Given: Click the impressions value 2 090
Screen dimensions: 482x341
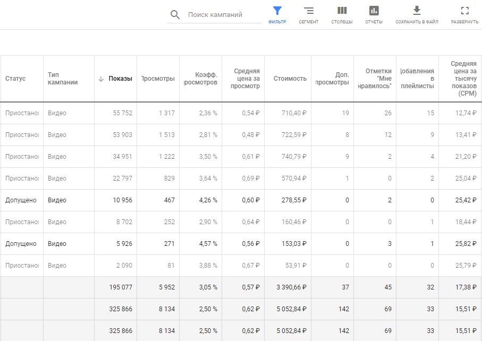Looking at the screenshot, I should point(124,266).
